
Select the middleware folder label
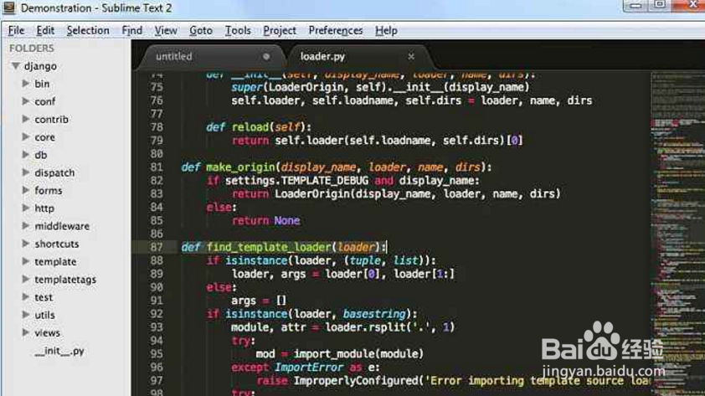pos(62,227)
